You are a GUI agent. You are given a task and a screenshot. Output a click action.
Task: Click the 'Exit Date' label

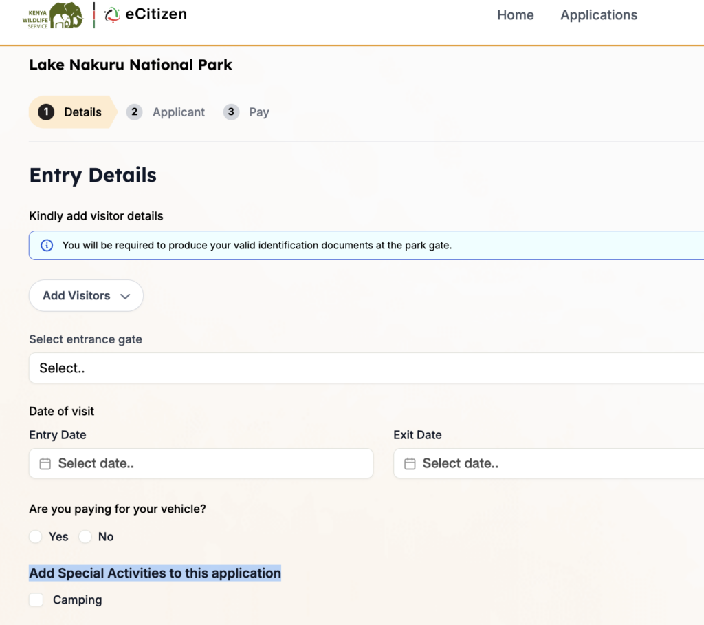coord(417,435)
